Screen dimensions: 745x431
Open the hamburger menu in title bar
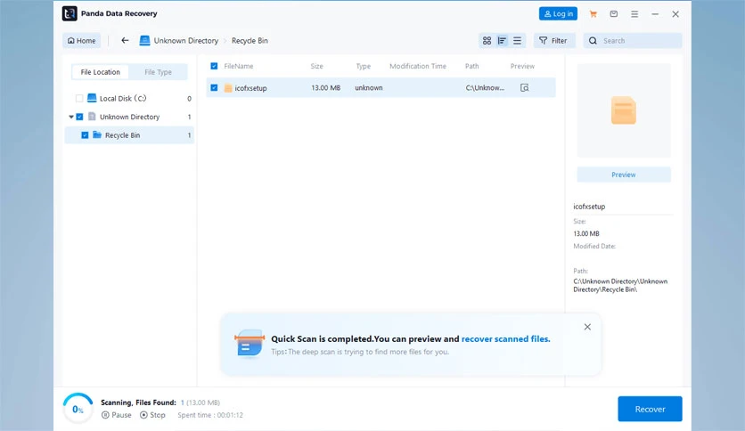pyautogui.click(x=634, y=14)
